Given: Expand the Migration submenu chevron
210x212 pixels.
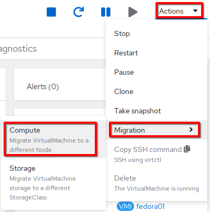Looking at the screenshot, I should click(x=191, y=129).
